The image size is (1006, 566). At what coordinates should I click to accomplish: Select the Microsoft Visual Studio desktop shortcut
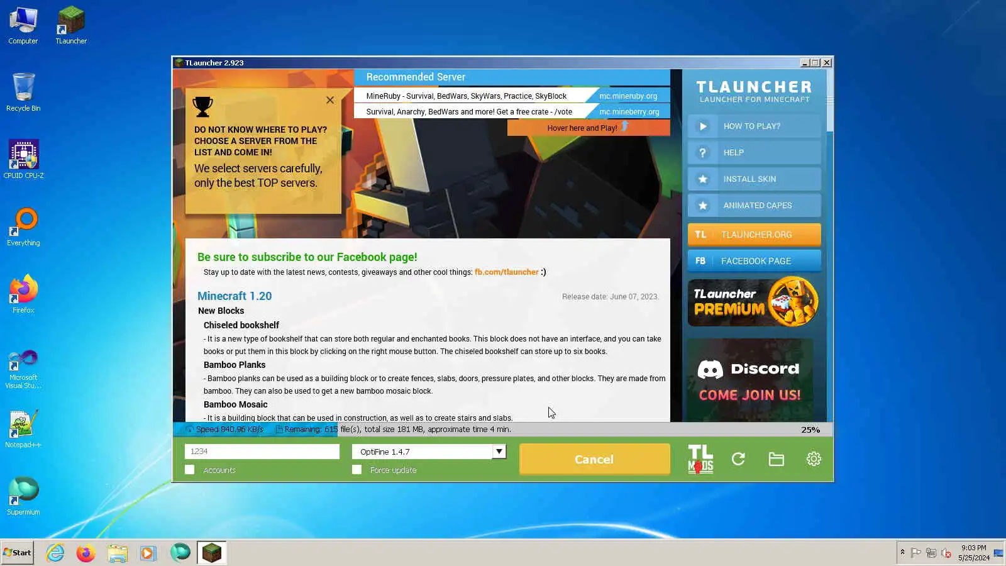(23, 369)
